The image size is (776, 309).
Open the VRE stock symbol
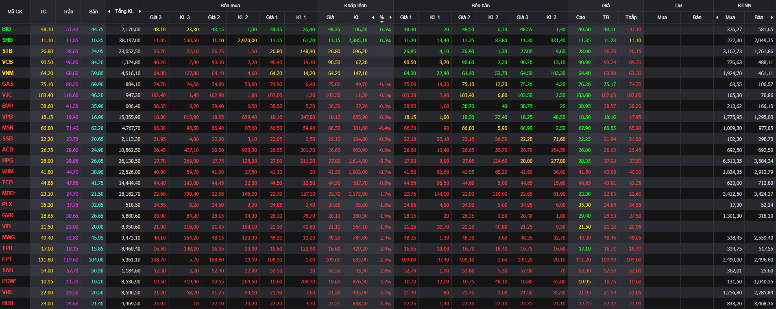pos(7,292)
